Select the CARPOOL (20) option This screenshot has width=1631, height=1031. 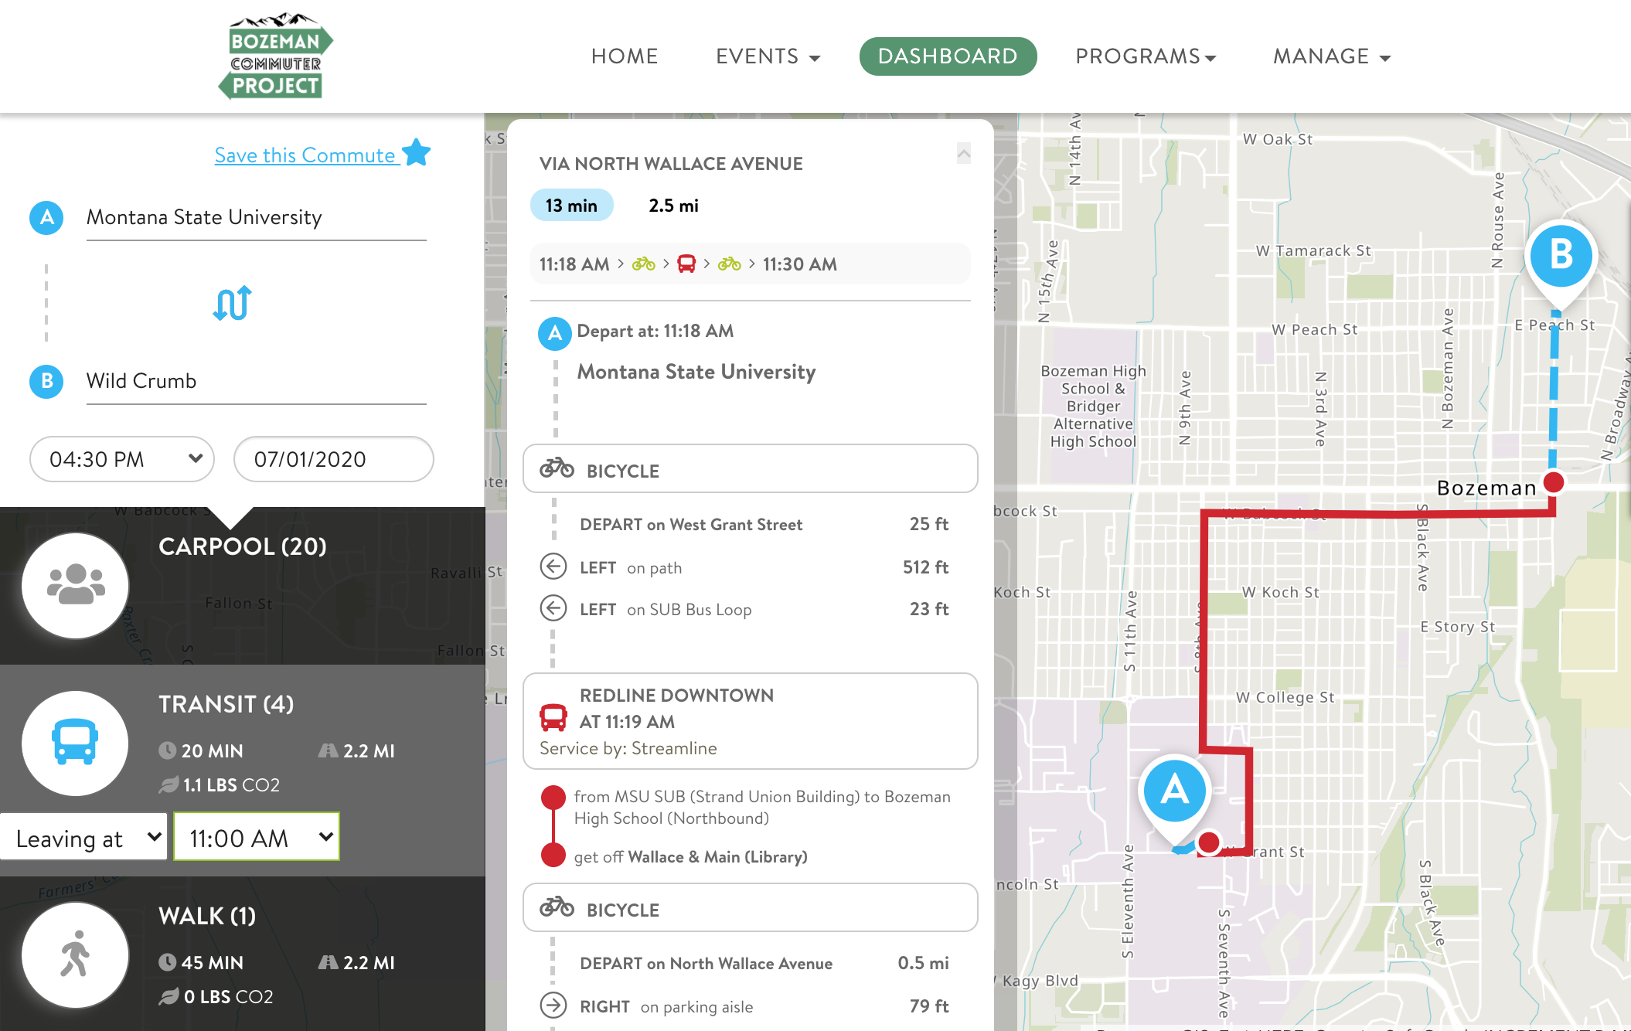point(243,546)
